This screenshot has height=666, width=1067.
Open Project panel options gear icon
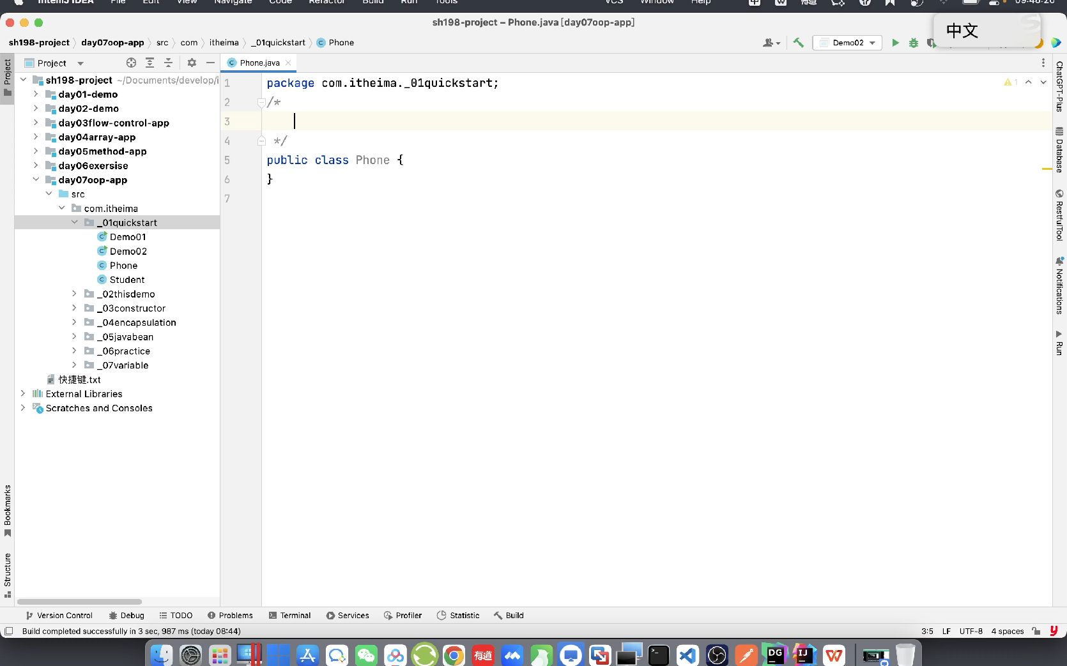coord(192,63)
